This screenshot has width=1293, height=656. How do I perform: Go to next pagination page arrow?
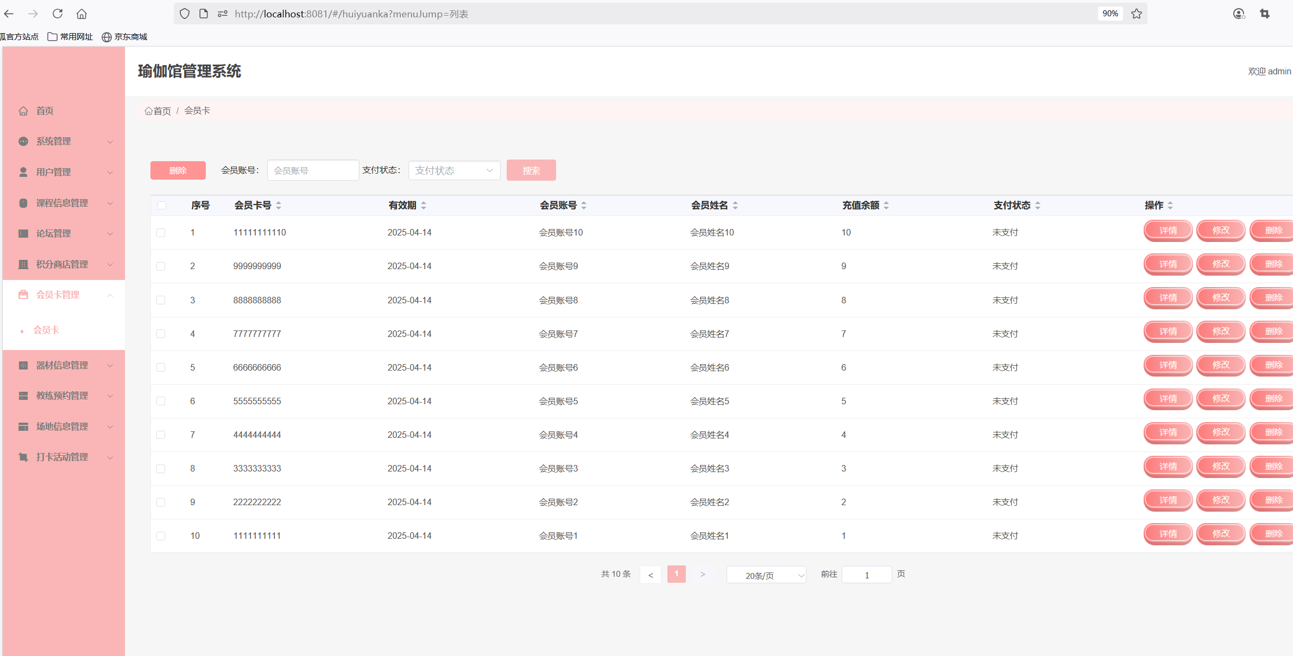702,574
